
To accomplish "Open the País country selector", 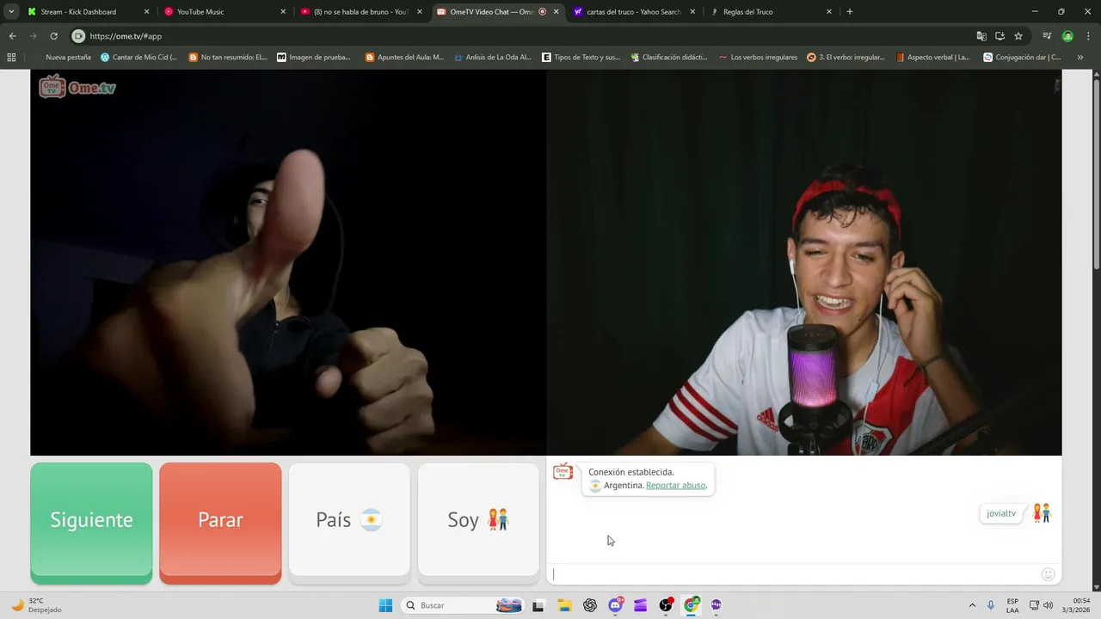I will (349, 519).
